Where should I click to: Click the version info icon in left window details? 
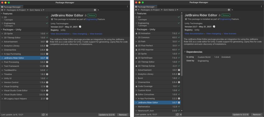[80, 27]
